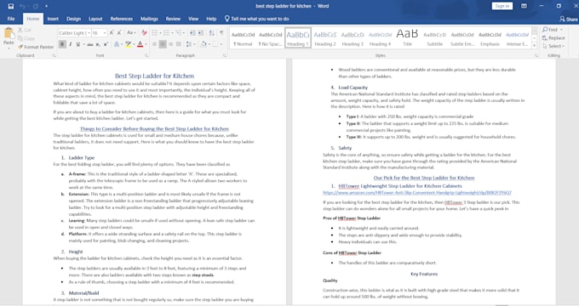Open the Font Color dropdown arrow
The width and height of the screenshot is (579, 306).
146,44
